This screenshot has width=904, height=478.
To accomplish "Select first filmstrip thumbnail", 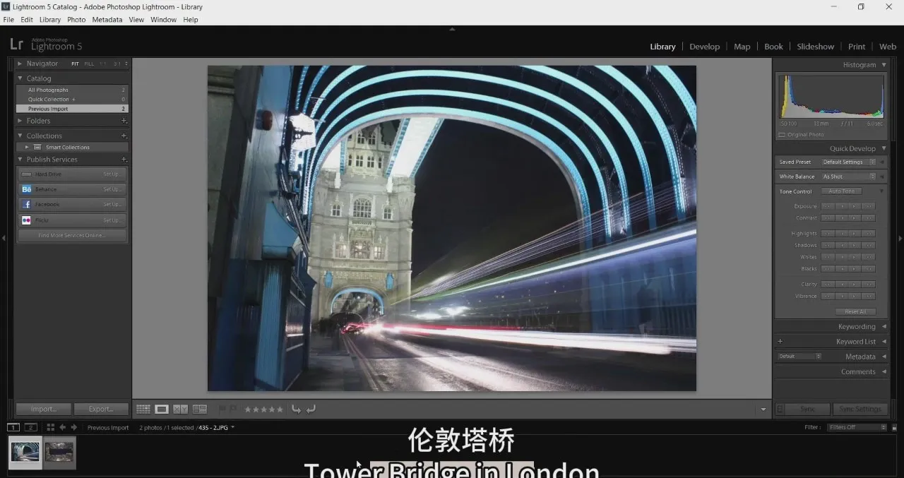I will point(25,452).
